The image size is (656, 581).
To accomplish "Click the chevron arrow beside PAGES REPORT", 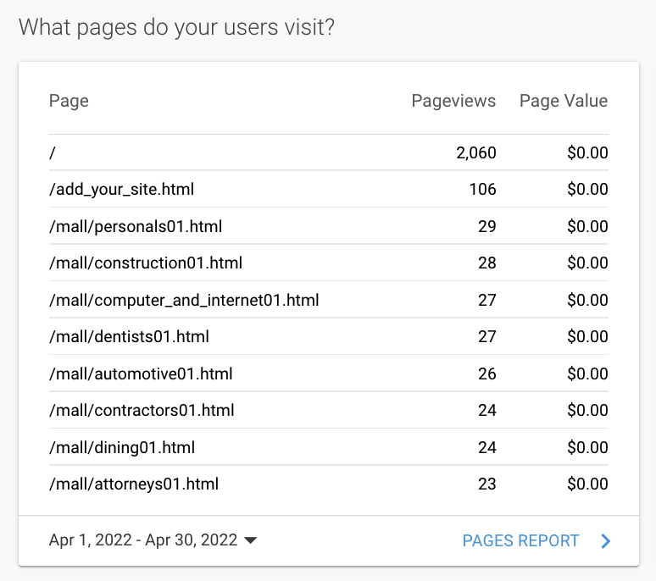I will 605,541.
